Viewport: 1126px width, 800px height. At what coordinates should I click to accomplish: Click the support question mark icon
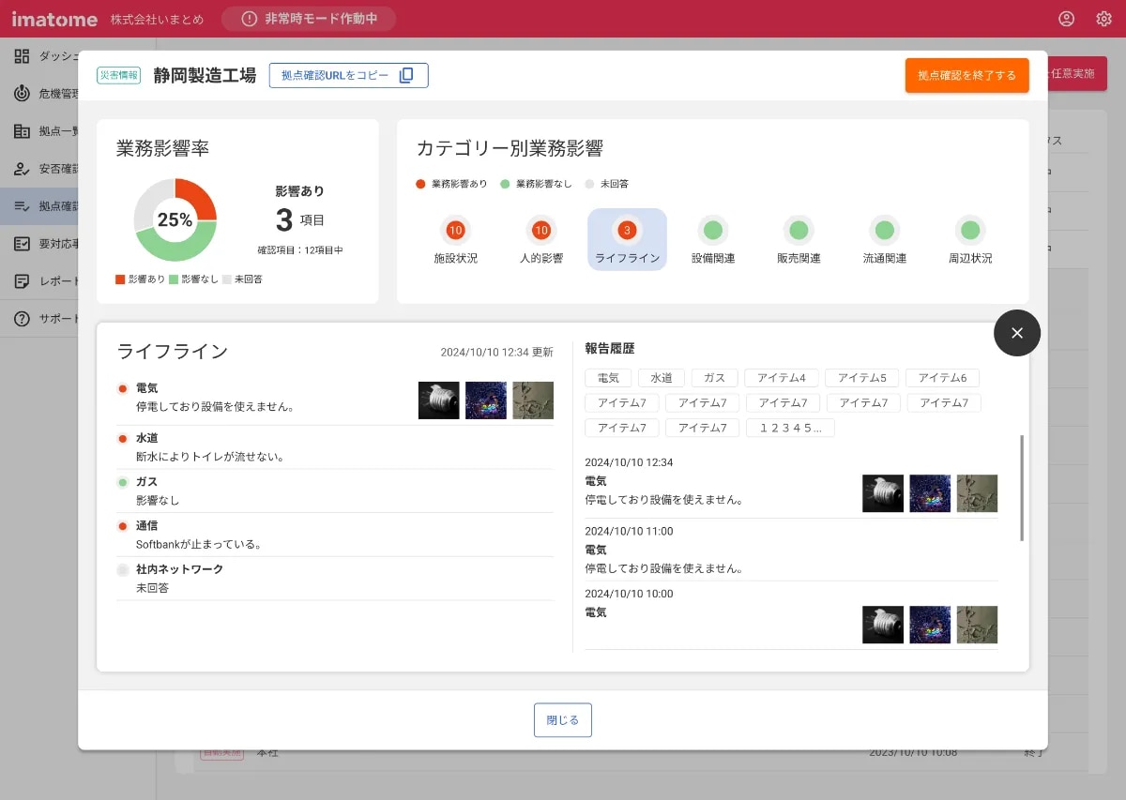point(22,319)
